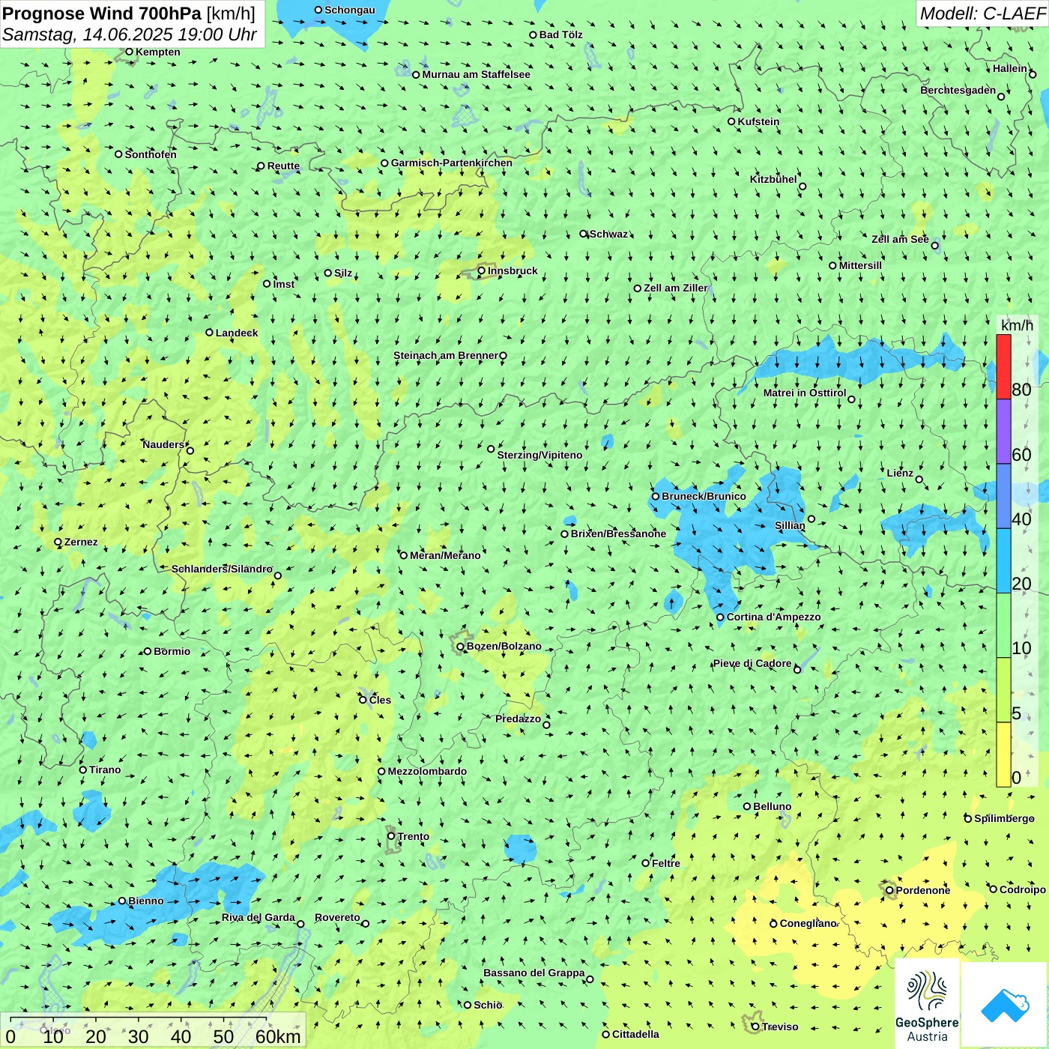Click the 'Steinach am Brenner' label
1049x1049 pixels.
446,355
